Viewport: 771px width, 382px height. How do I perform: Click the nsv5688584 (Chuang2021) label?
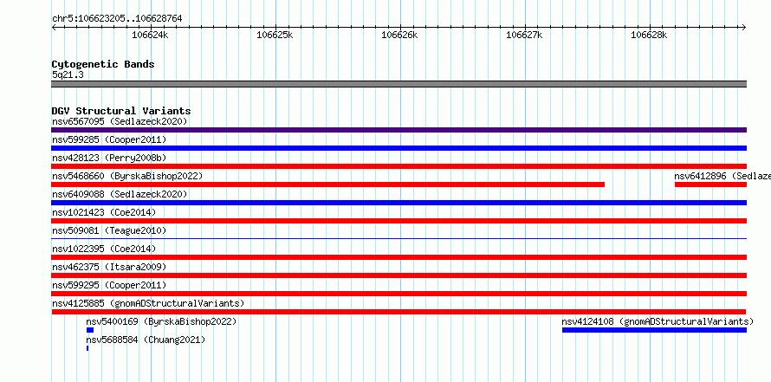[x=146, y=340]
